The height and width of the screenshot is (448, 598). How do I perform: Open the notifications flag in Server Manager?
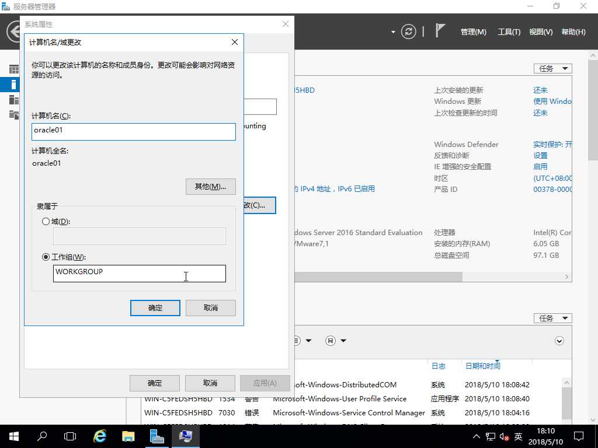tap(440, 31)
